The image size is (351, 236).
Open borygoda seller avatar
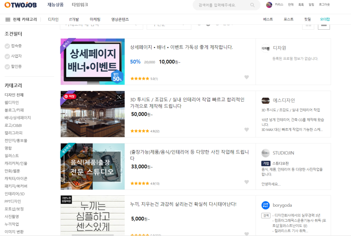pos(265,205)
